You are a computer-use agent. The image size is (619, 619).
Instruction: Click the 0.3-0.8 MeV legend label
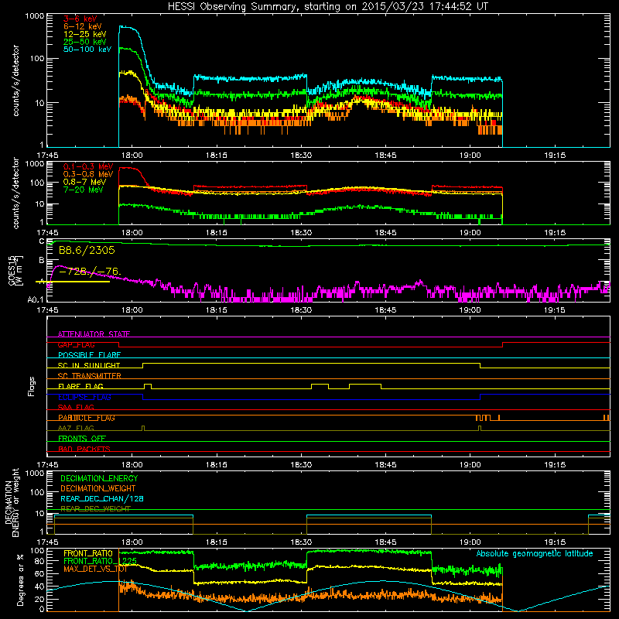[88, 174]
